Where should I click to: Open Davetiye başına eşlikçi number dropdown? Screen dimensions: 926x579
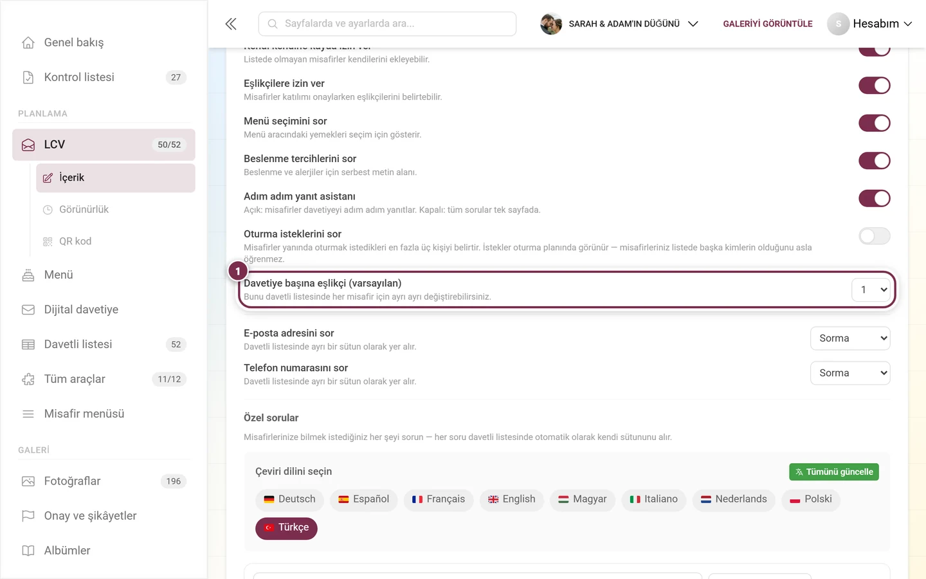click(871, 289)
